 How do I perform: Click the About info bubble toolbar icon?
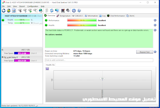79,10
